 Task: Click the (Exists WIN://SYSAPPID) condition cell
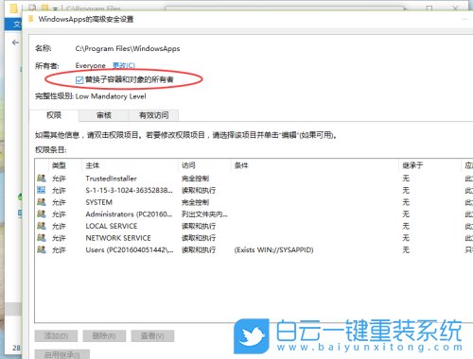click(x=273, y=250)
